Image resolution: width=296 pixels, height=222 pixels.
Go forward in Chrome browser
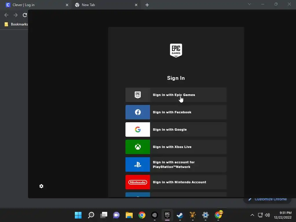pos(16,15)
